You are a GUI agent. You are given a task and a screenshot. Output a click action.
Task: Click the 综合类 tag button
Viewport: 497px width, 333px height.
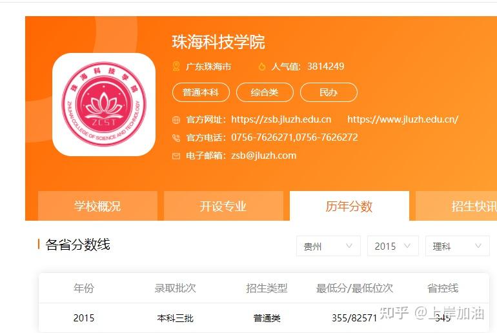tap(265, 92)
